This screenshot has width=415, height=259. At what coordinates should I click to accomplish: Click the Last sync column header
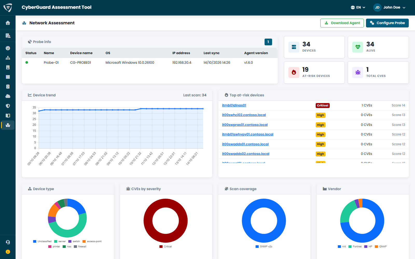click(x=211, y=53)
